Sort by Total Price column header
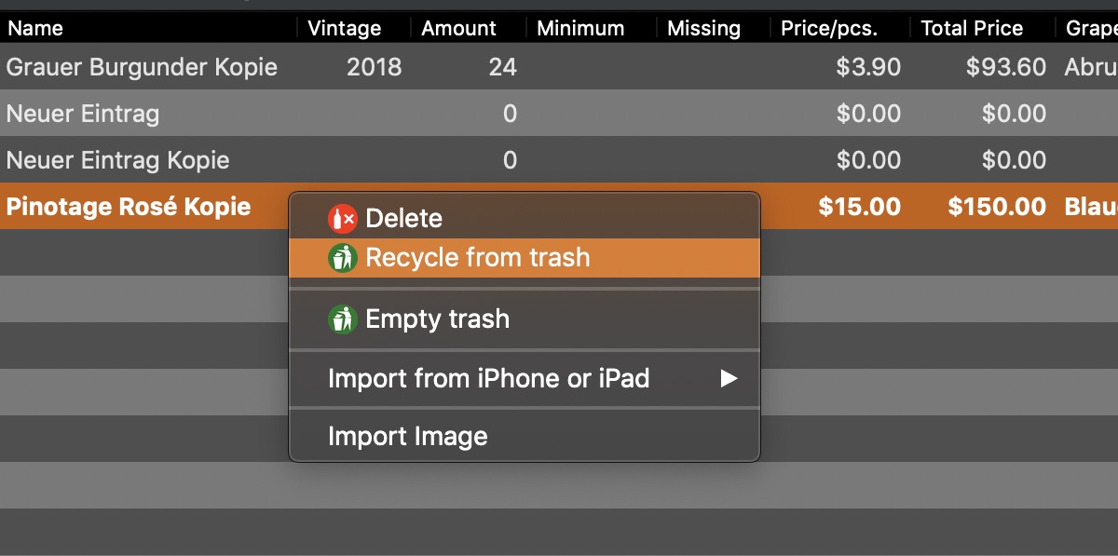1118x556 pixels. coord(983,29)
